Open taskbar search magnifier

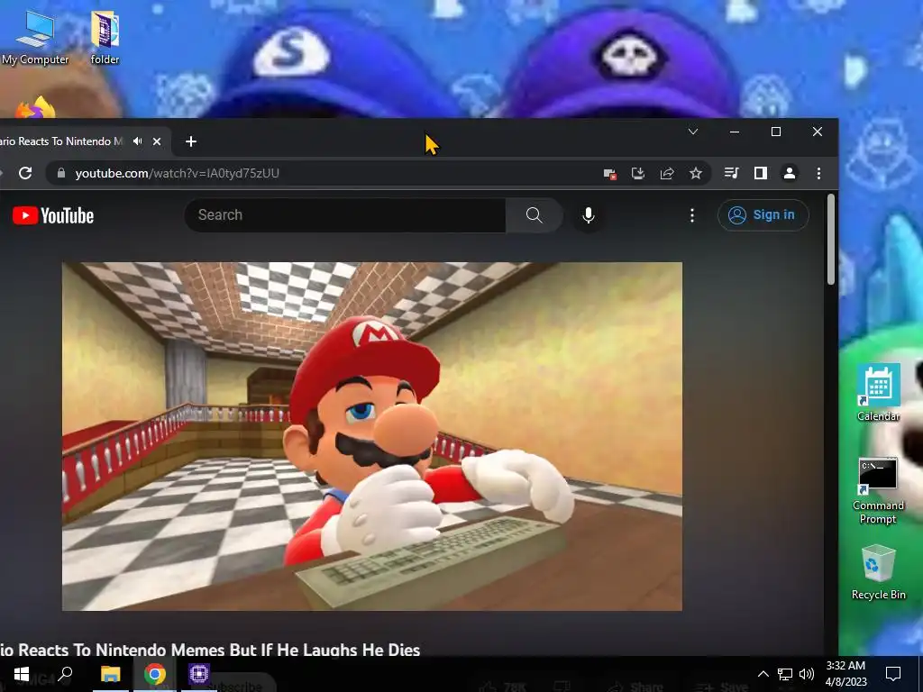(65, 674)
